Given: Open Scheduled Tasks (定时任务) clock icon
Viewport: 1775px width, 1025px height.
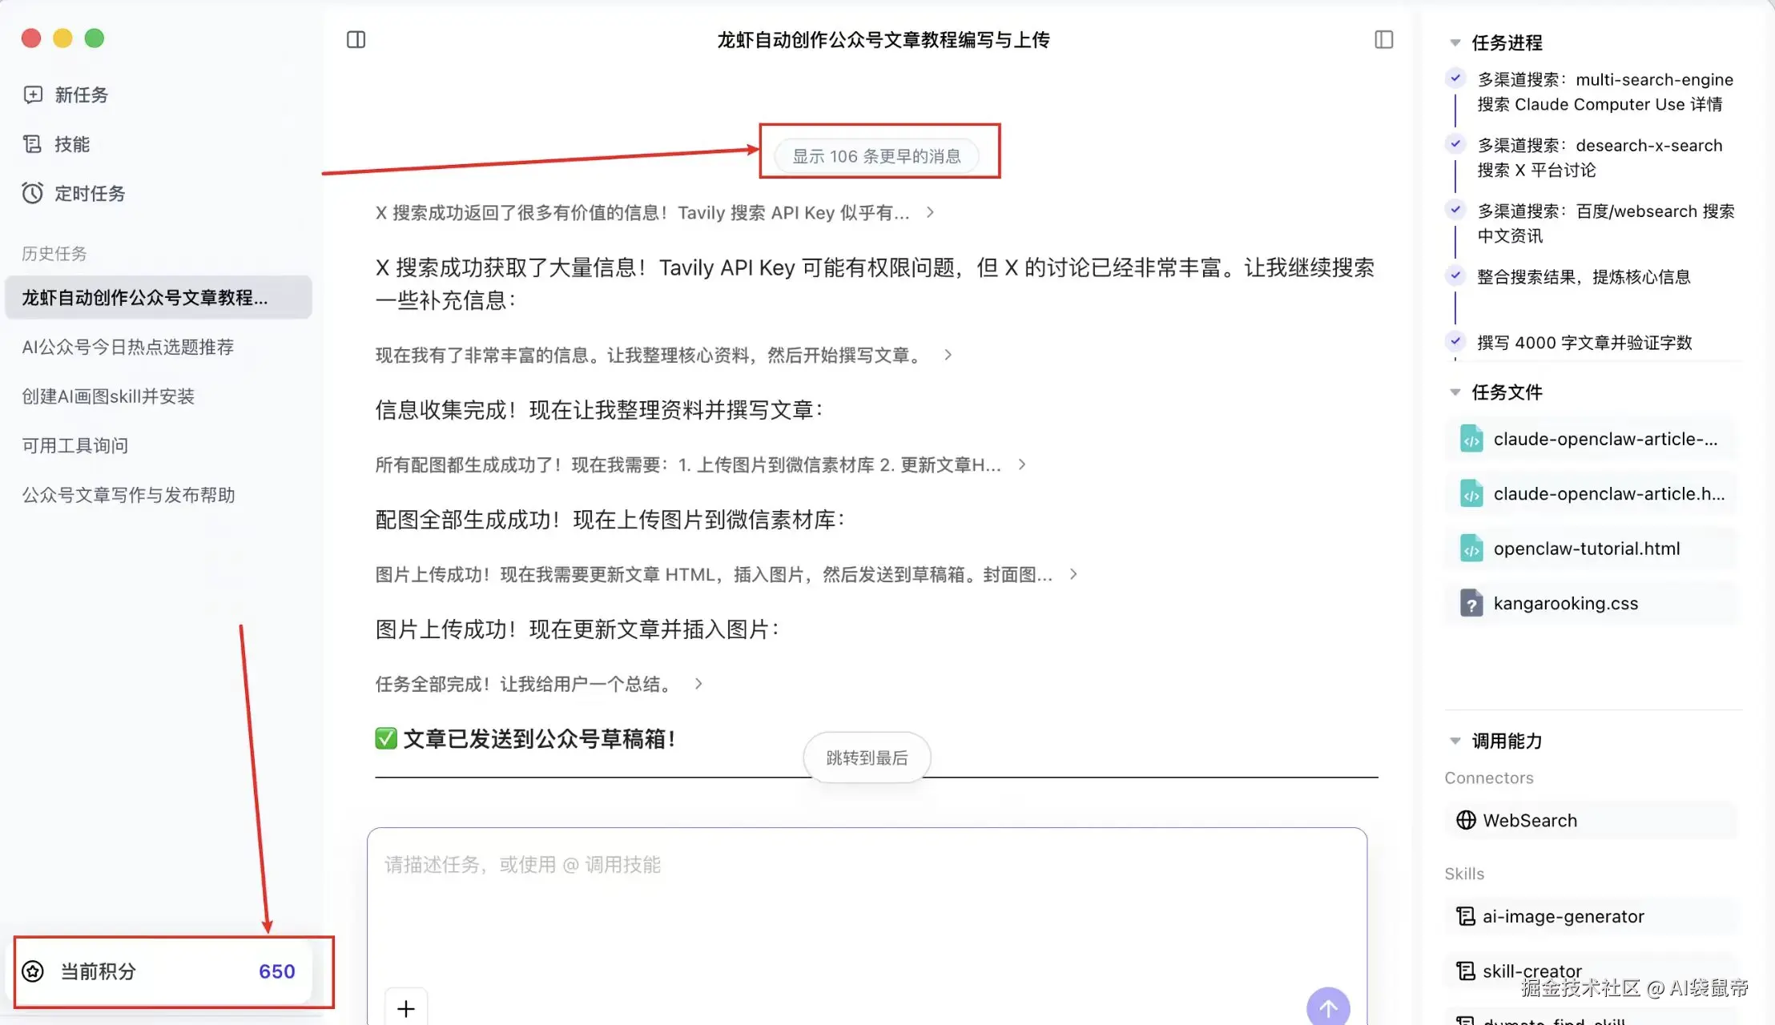Looking at the screenshot, I should pyautogui.click(x=33, y=193).
